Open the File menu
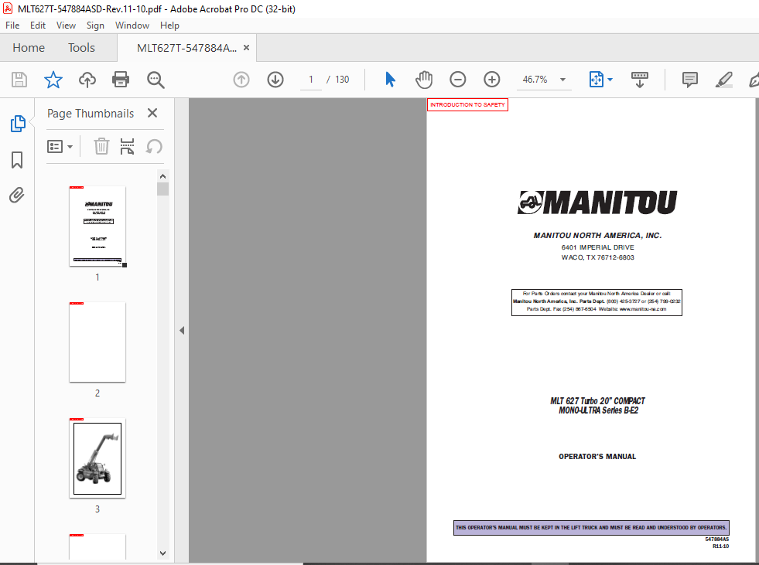Image resolution: width=759 pixels, height=565 pixels. (12, 26)
